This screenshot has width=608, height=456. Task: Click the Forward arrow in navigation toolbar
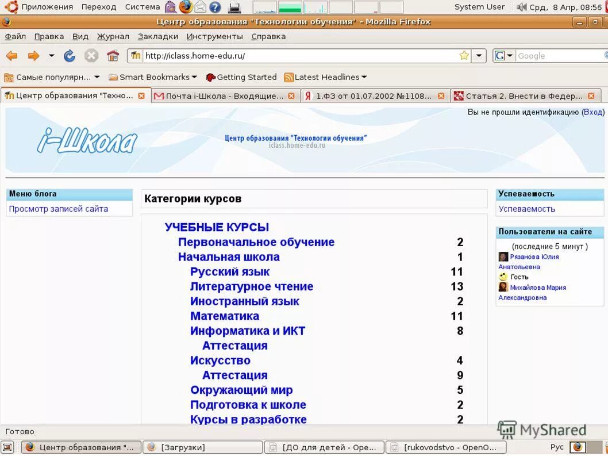click(33, 56)
